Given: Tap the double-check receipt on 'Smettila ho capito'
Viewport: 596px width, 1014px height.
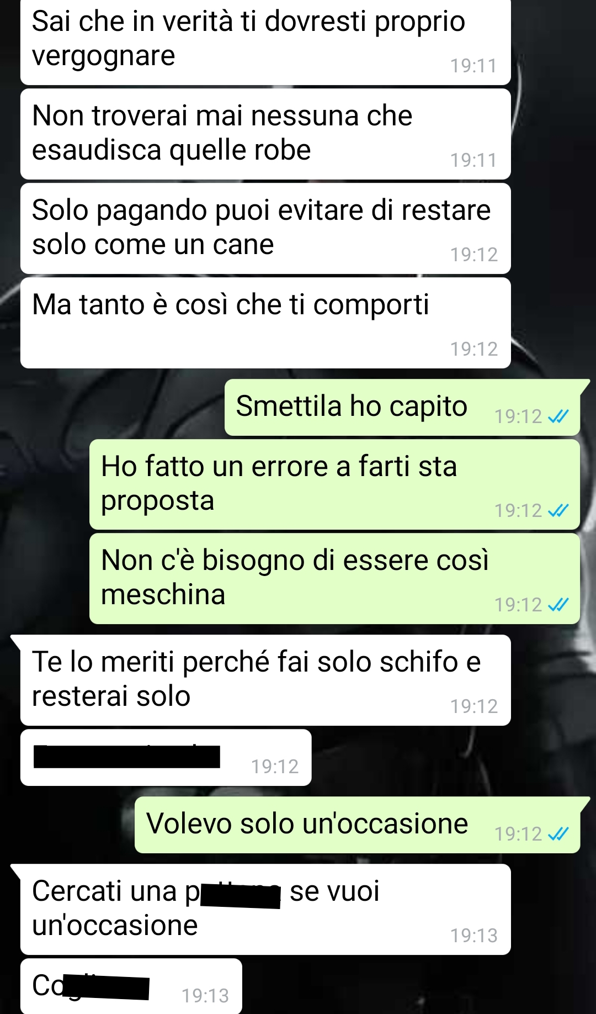Looking at the screenshot, I should (x=558, y=416).
